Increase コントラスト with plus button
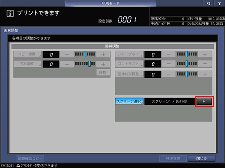This screenshot has height=168, width=225. point(205,64)
